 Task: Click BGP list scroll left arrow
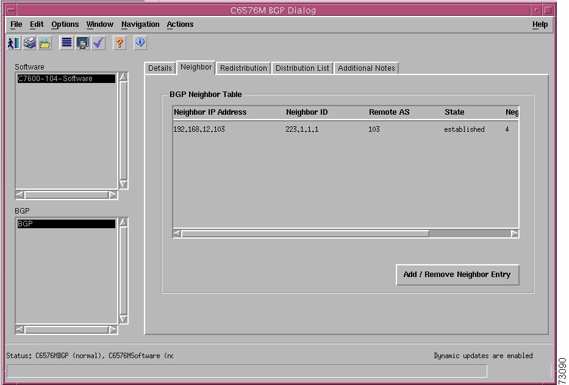(20, 329)
